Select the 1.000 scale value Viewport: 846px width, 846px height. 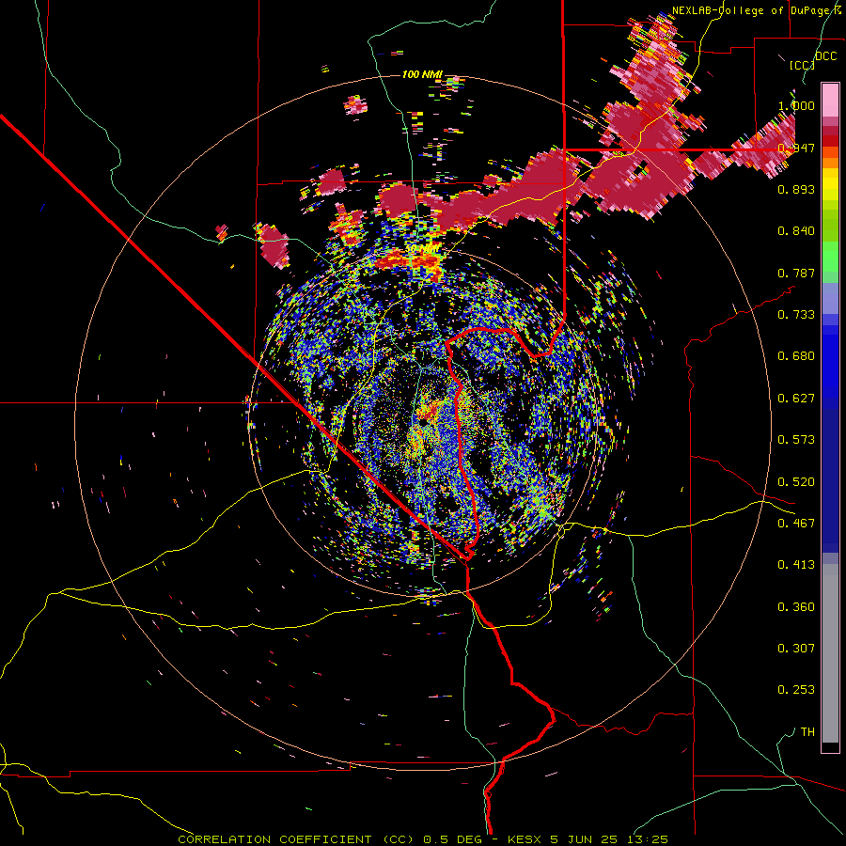[796, 105]
